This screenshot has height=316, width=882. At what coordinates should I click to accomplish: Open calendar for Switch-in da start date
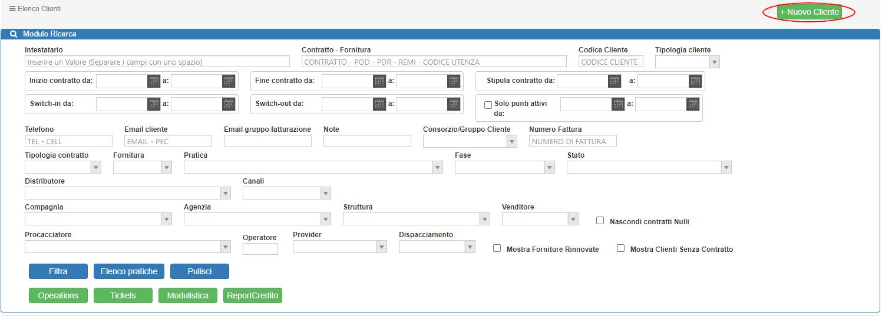coord(154,104)
